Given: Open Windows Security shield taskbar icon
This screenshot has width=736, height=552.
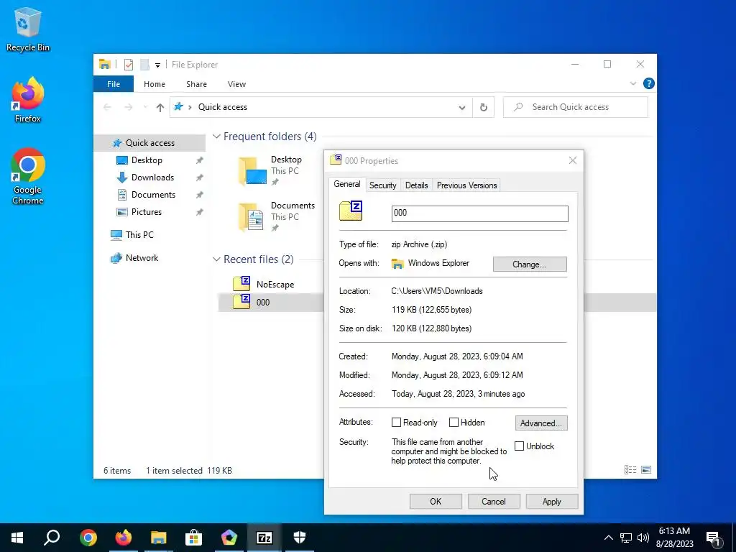Looking at the screenshot, I should coord(300,538).
